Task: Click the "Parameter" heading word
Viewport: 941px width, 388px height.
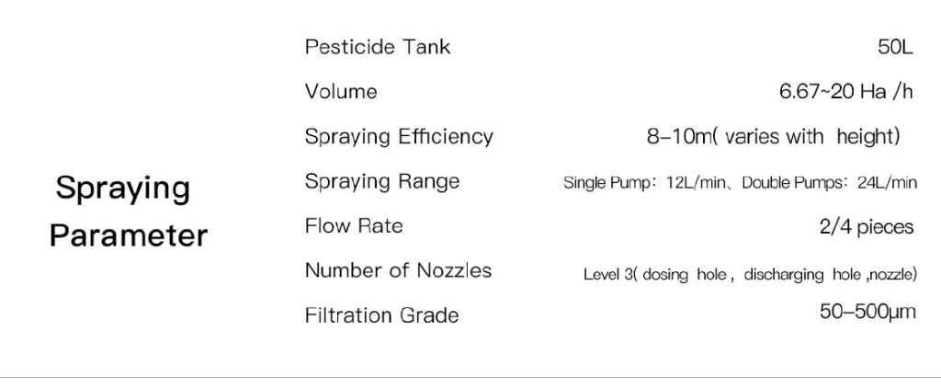Action: tap(129, 235)
